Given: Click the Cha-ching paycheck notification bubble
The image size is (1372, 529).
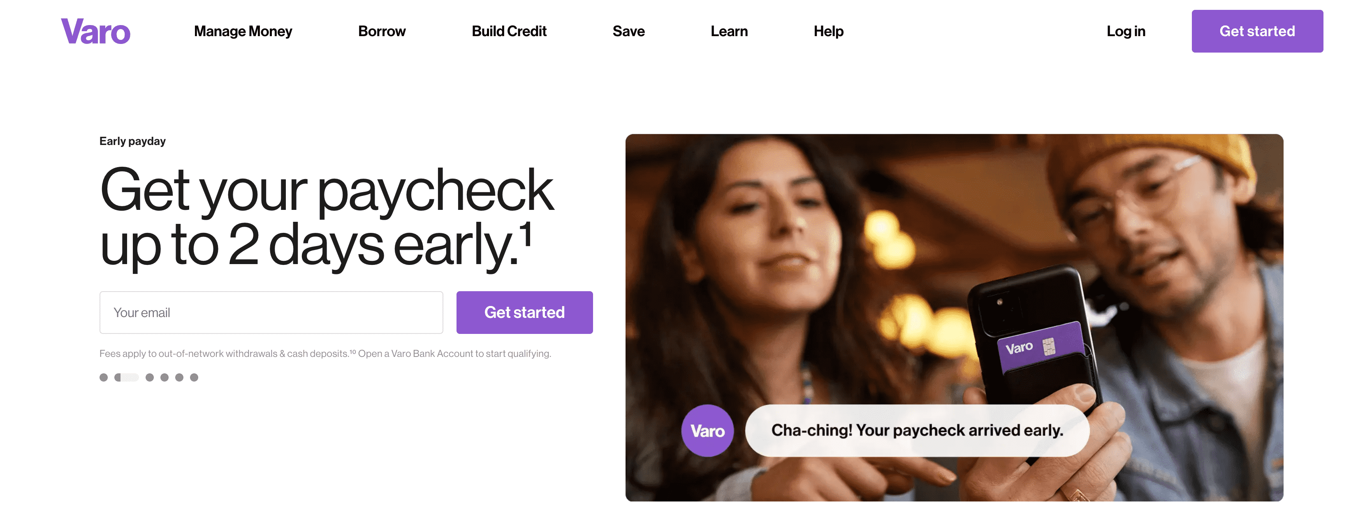Looking at the screenshot, I should point(917,431).
